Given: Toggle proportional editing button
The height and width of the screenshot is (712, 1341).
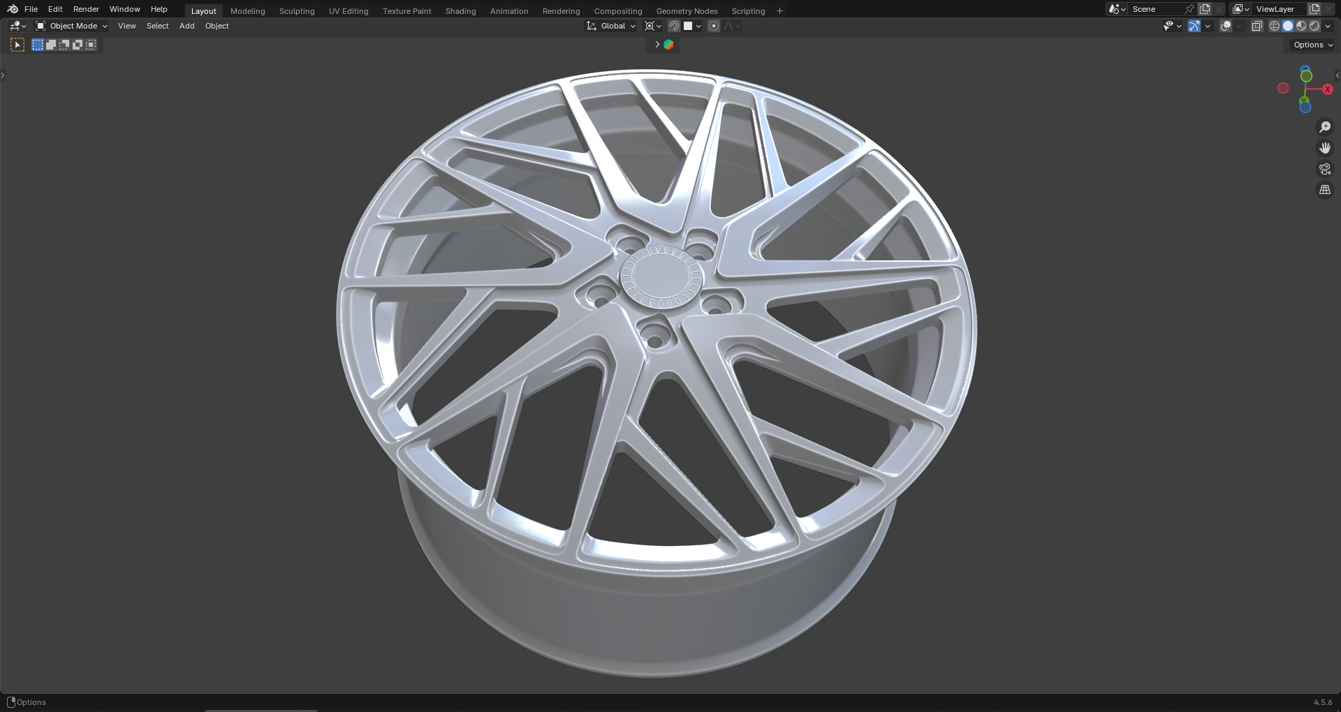Looking at the screenshot, I should point(713,26).
